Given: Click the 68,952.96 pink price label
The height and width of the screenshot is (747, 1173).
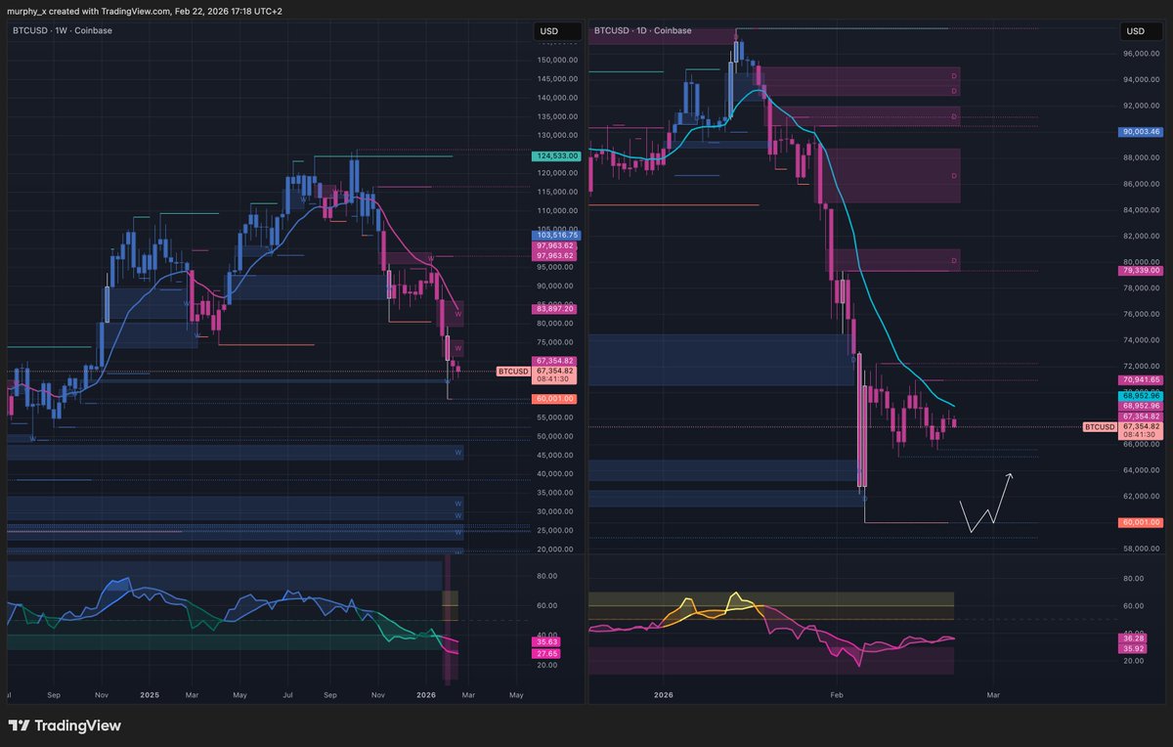Looking at the screenshot, I should pos(1141,405).
